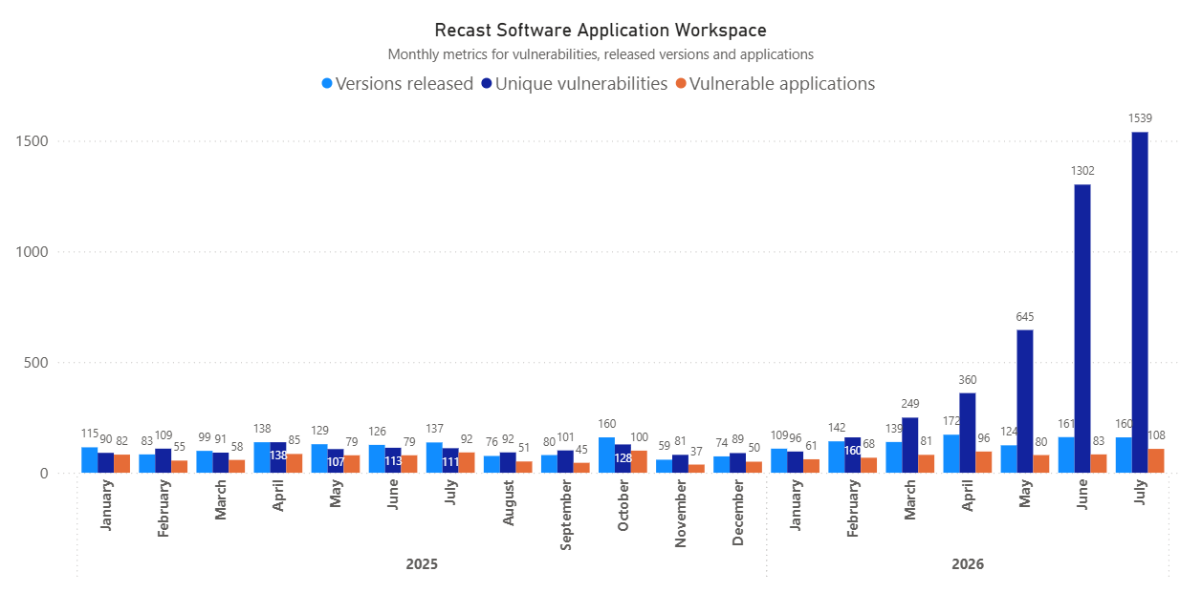Click the February label under 2026
1180x593 pixels.
[852, 509]
